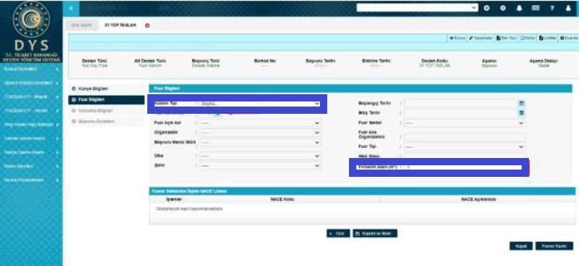The width and height of the screenshot is (579, 266).
Task: Open the Fuar Tipi dropdown
Action: click(464, 147)
